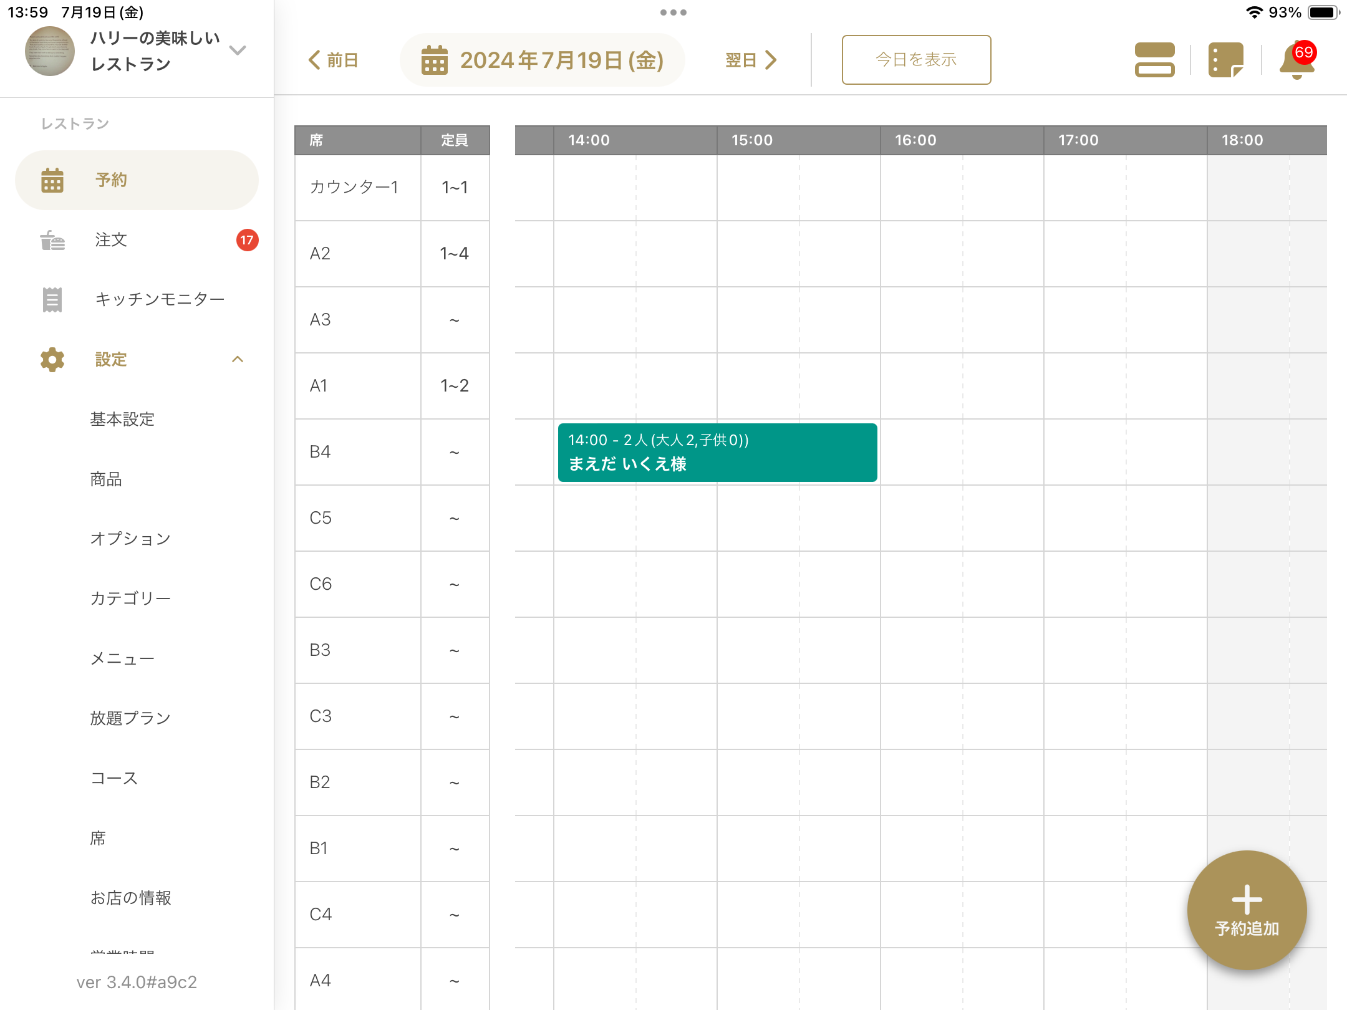This screenshot has height=1010, width=1347.
Task: Select the B4 seat row
Action: coord(392,452)
